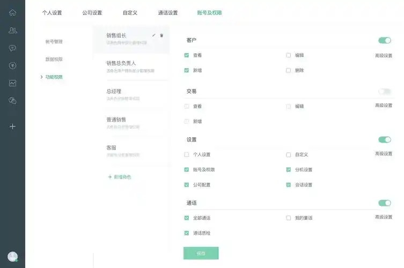Uncheck 全部通话 checkbox
Image resolution: width=404 pixels, height=268 pixels.
click(x=187, y=218)
